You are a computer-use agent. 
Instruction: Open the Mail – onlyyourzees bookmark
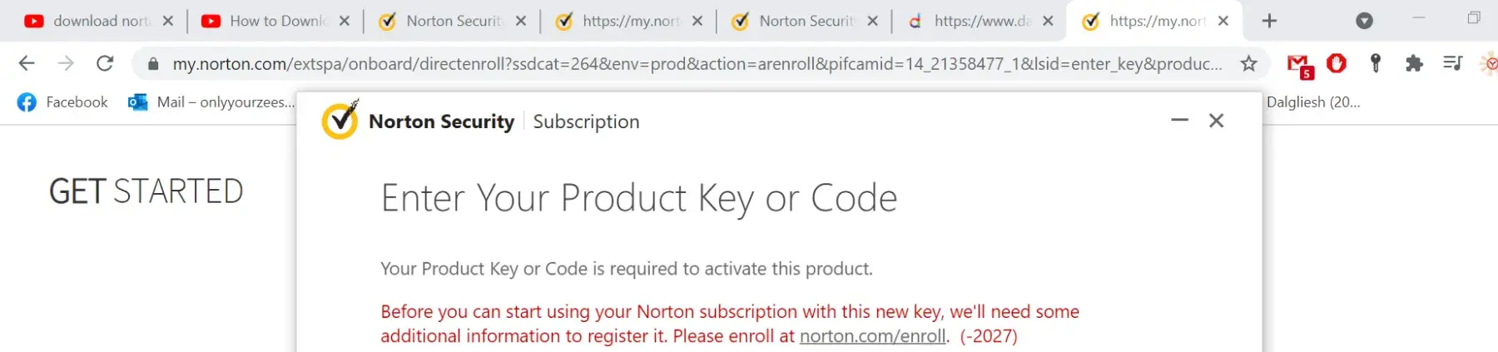tap(211, 102)
